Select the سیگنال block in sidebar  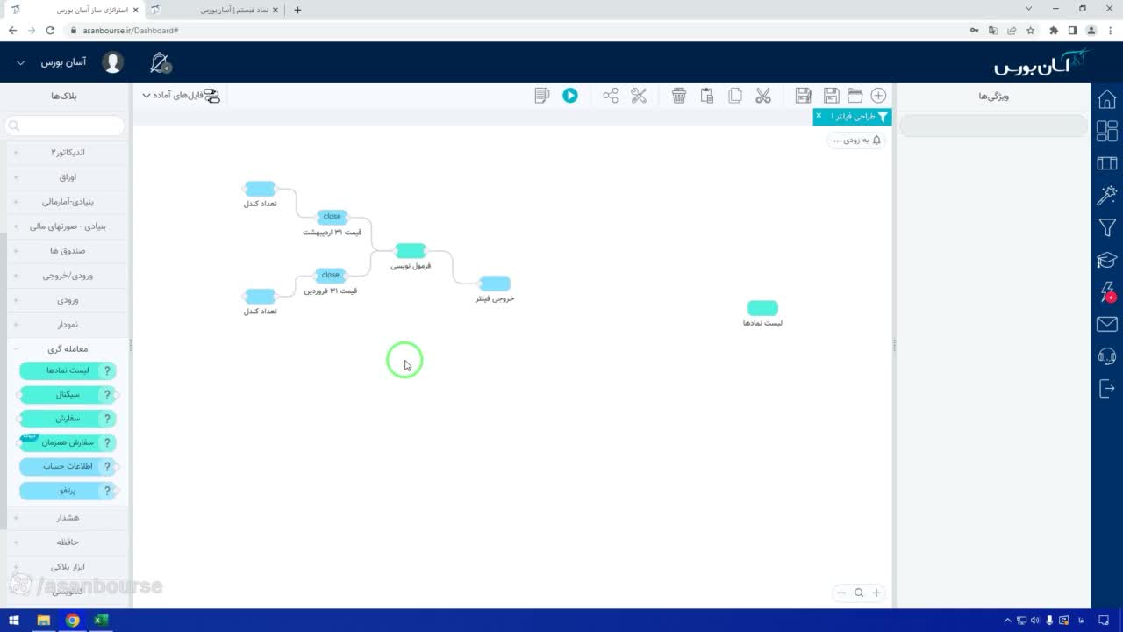(68, 395)
